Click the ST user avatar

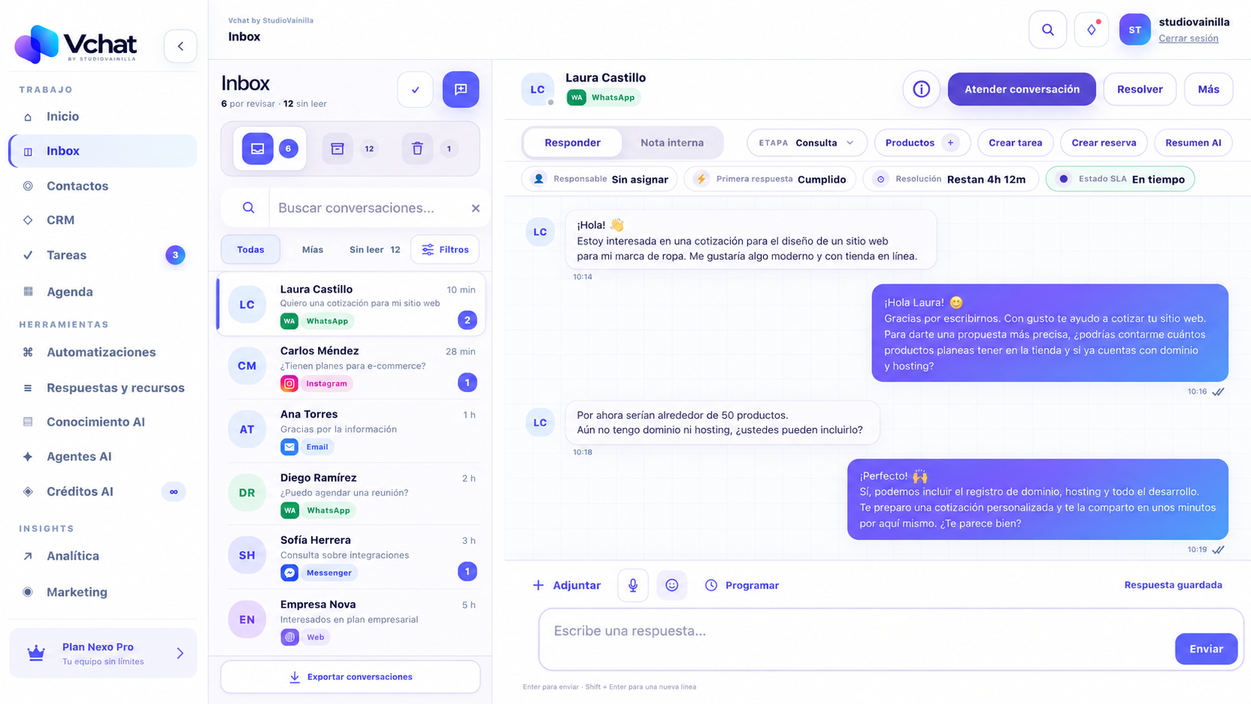(1134, 30)
